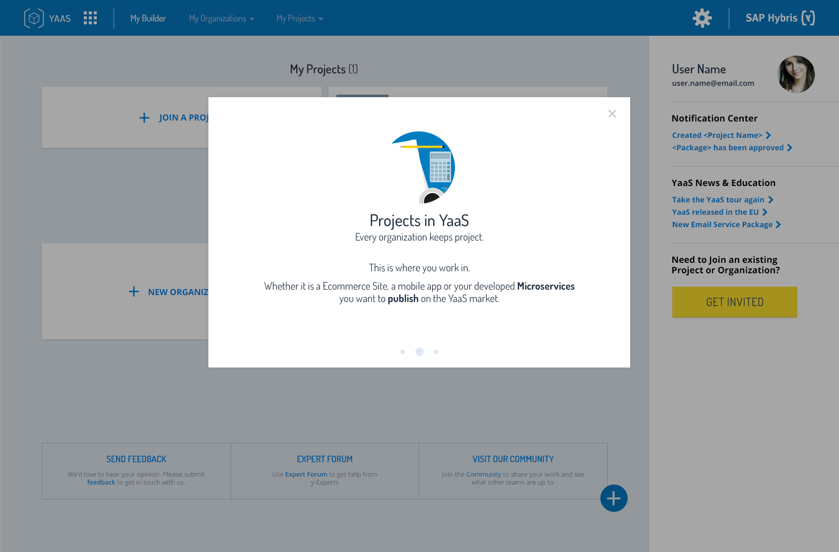Screen dimensions: 839x552
Task: Select the middle onboarding slide dot
Action: [x=419, y=352]
